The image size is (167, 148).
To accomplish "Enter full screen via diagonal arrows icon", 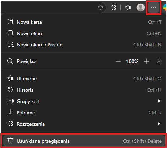I will coord(159,61).
